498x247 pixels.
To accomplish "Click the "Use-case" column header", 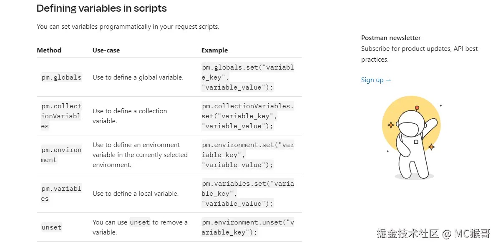I will click(x=106, y=50).
